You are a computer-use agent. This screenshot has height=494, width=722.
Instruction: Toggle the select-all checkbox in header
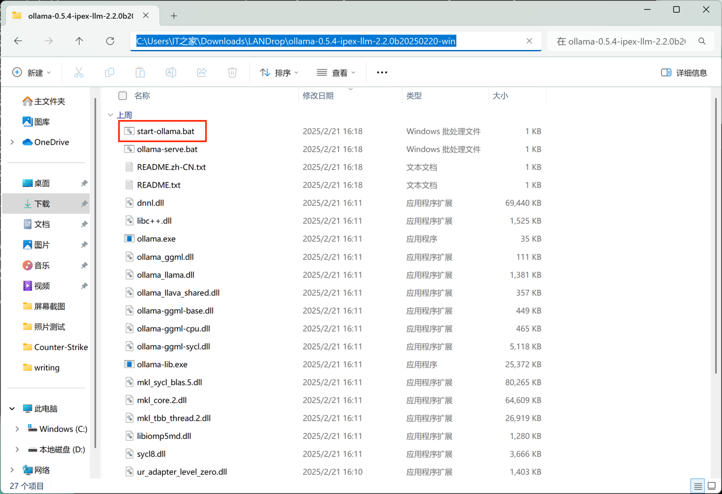click(122, 96)
